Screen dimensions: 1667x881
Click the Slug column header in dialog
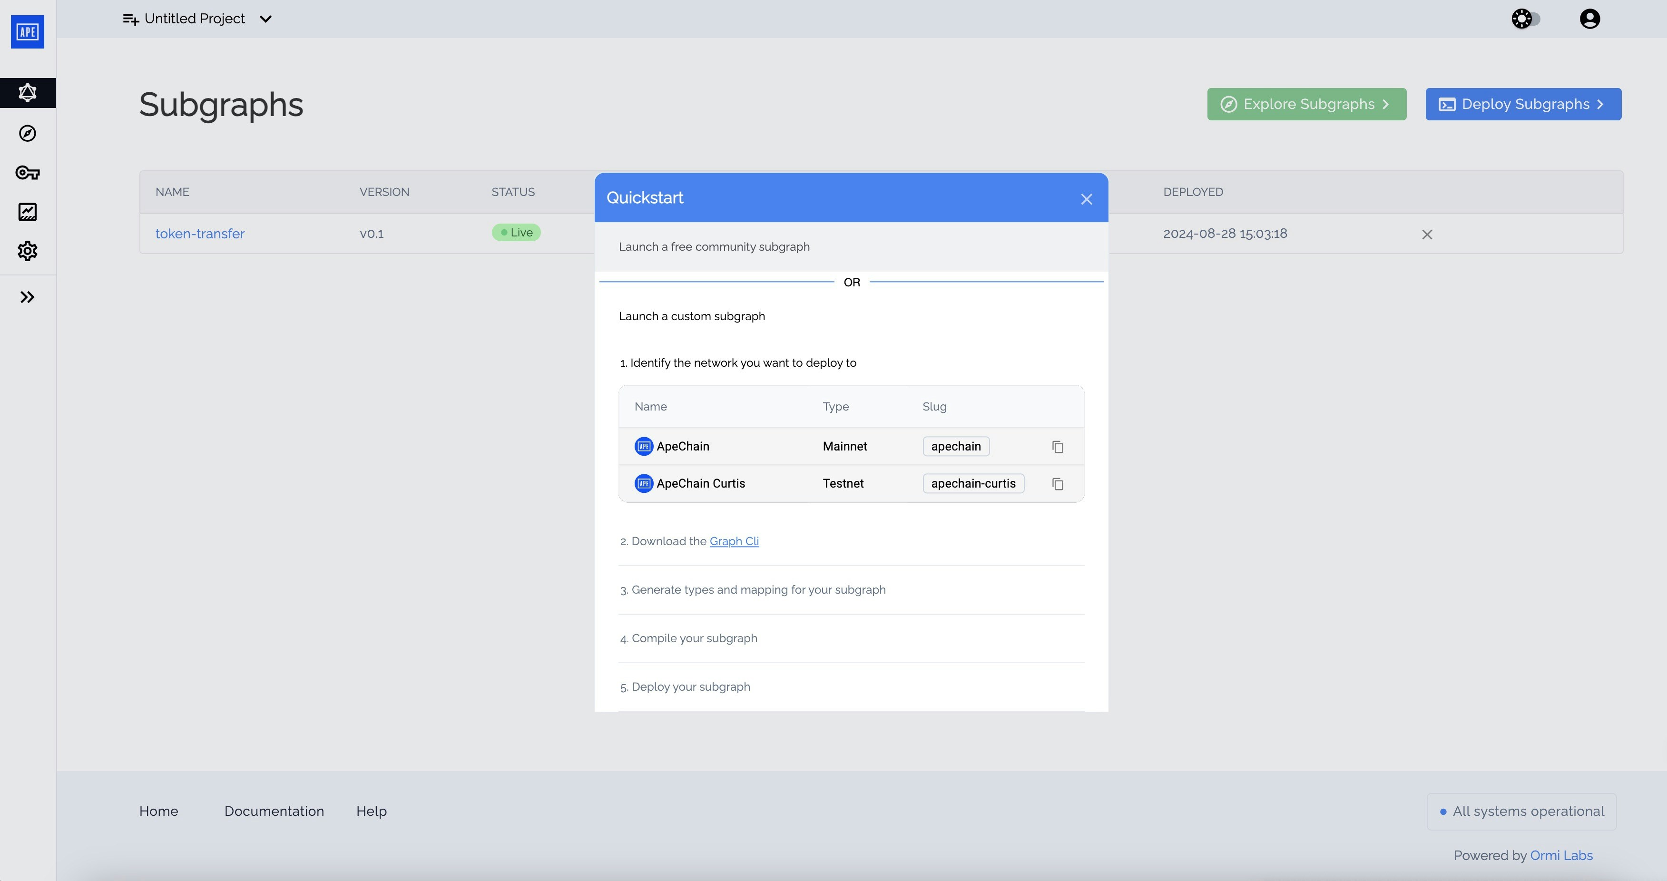934,406
